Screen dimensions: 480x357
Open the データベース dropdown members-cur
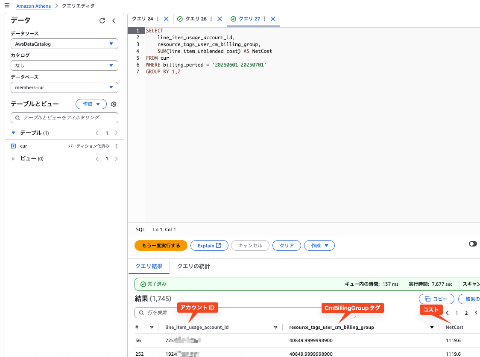pos(64,87)
